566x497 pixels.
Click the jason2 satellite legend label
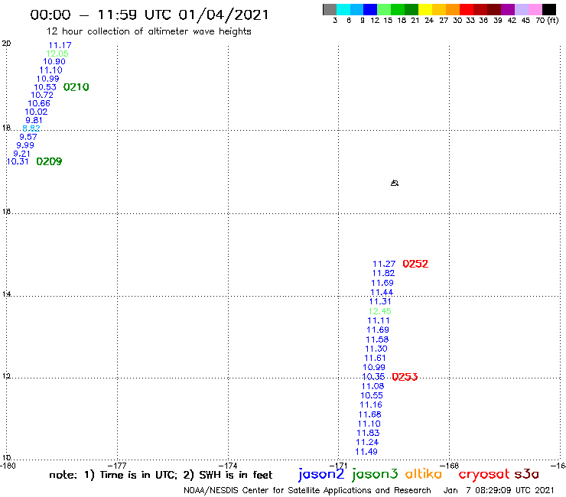[321, 474]
